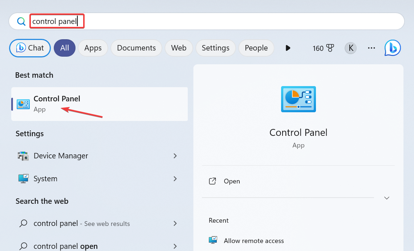Click the Device Manager icon

[x=23, y=156]
